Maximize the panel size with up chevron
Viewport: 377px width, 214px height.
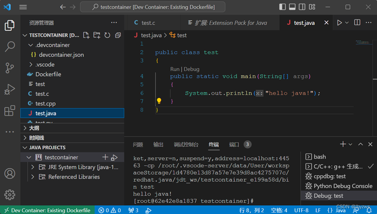point(360,144)
